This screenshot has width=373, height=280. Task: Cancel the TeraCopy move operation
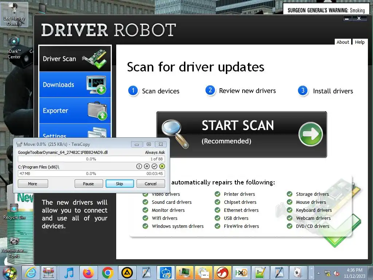point(150,184)
